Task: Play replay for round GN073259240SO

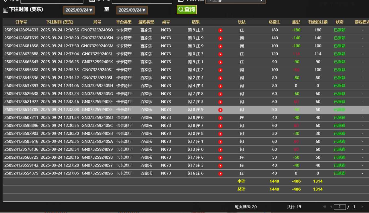Action: point(220,30)
